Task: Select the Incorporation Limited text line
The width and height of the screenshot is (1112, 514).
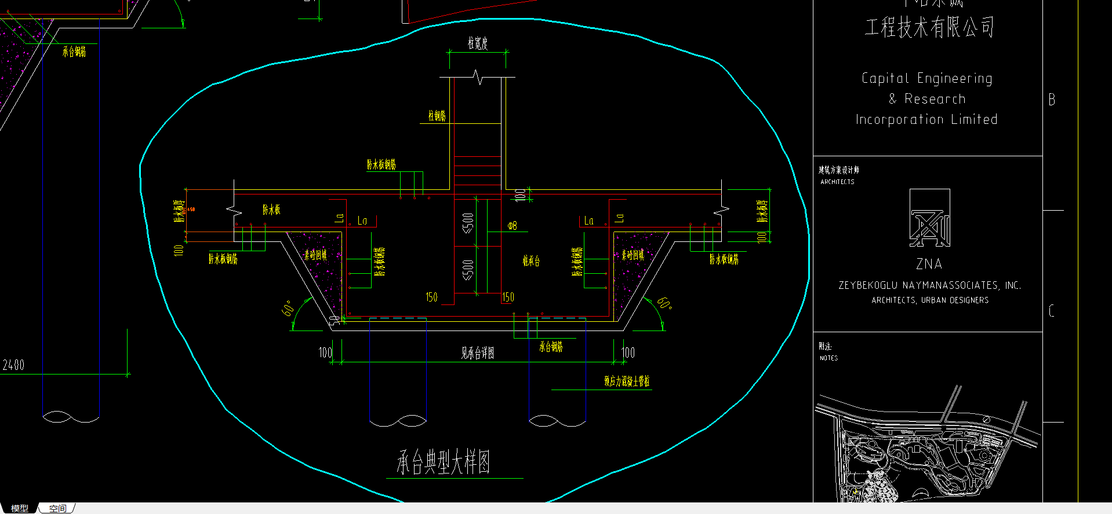Action: (x=926, y=119)
